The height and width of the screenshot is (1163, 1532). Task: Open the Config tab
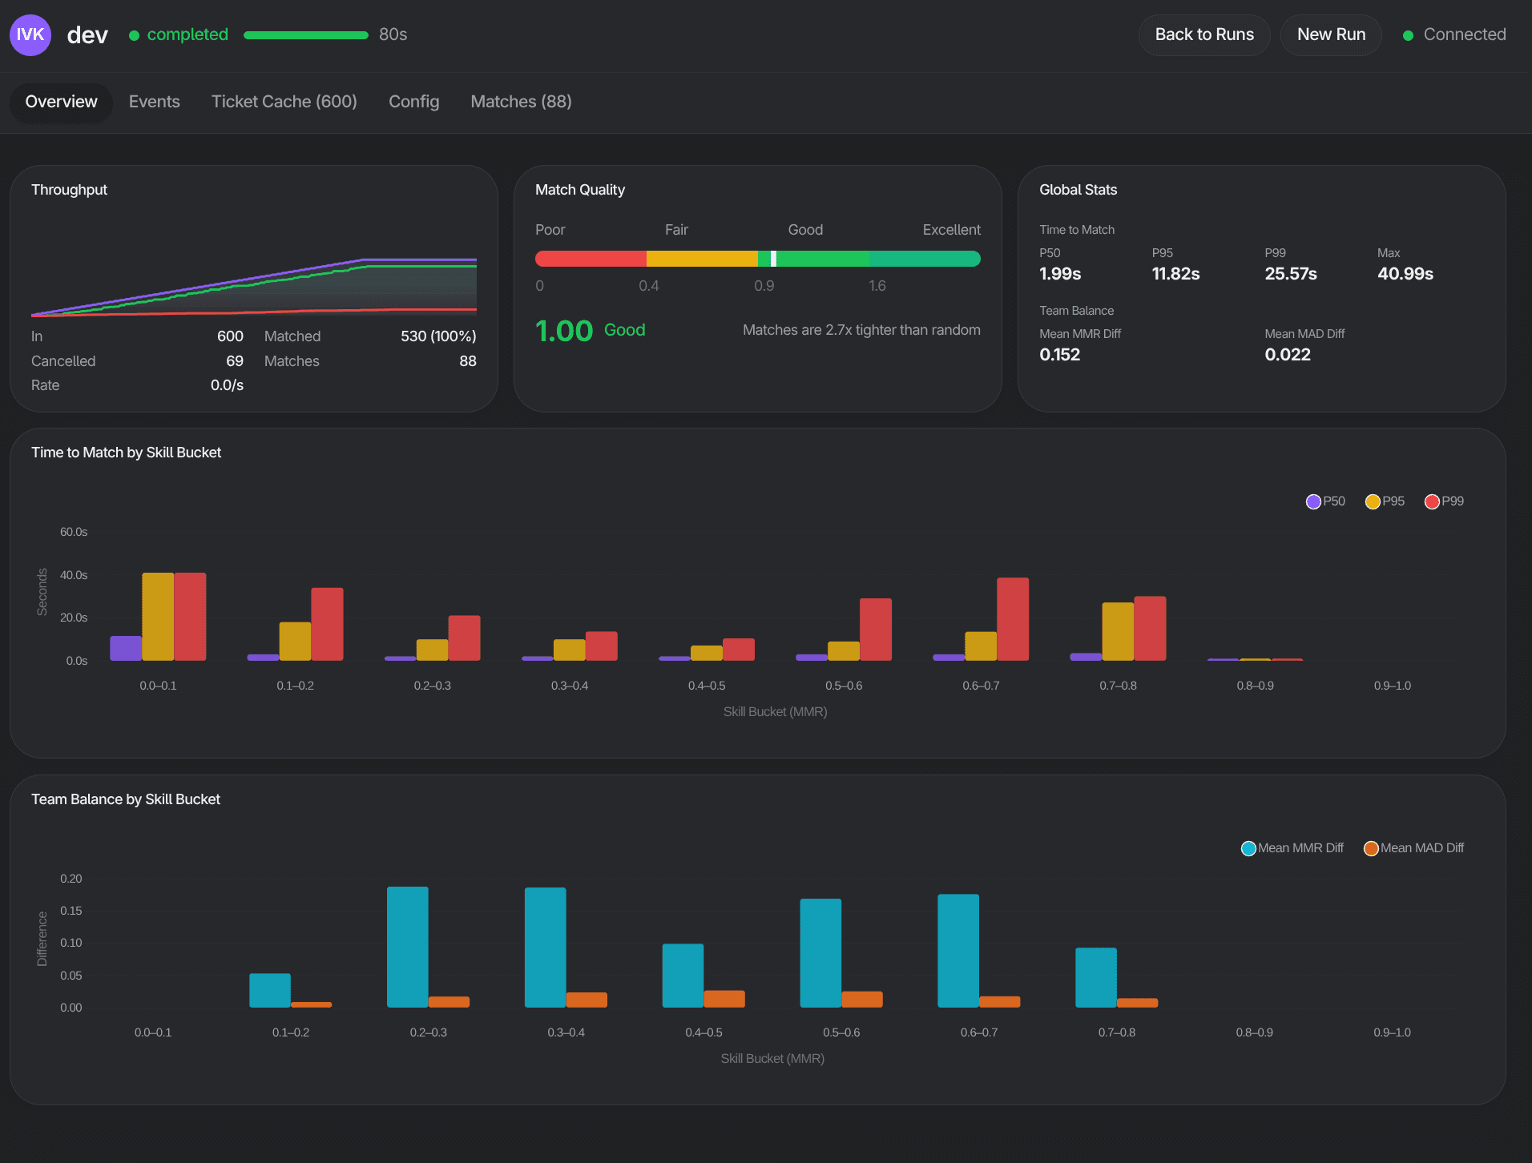(x=413, y=102)
